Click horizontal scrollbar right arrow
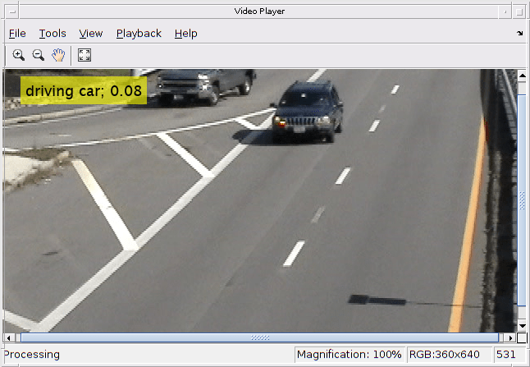This screenshot has height=367, width=530. pyautogui.click(x=512, y=337)
